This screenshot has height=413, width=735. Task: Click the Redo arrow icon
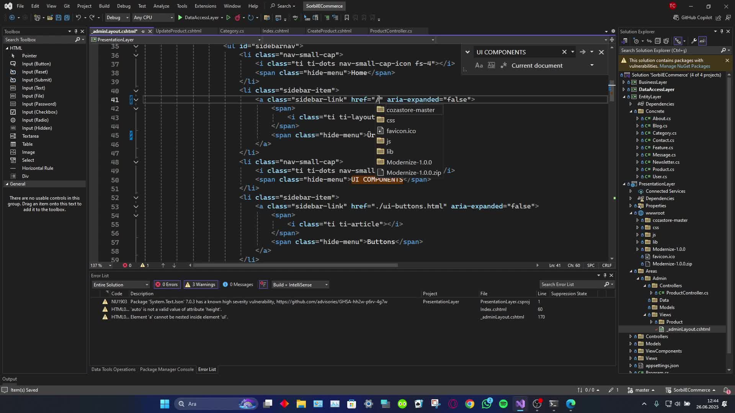92,18
